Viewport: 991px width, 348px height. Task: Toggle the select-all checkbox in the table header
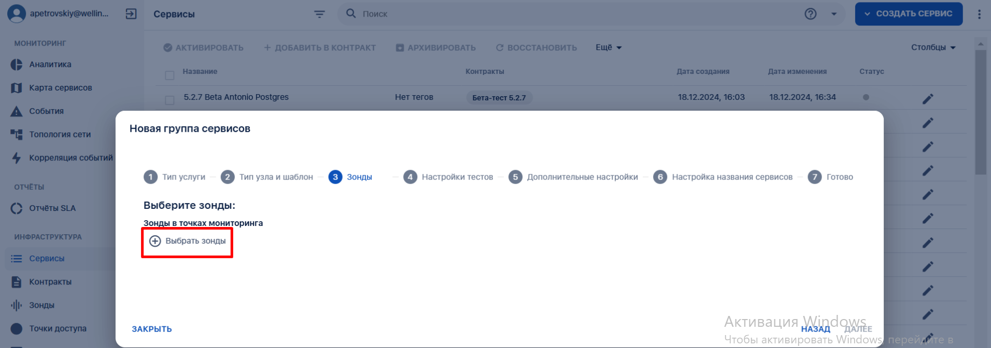point(169,75)
